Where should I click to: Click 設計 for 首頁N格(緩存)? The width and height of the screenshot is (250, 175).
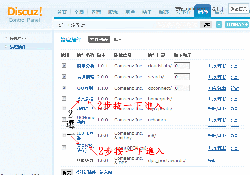coord(235,148)
